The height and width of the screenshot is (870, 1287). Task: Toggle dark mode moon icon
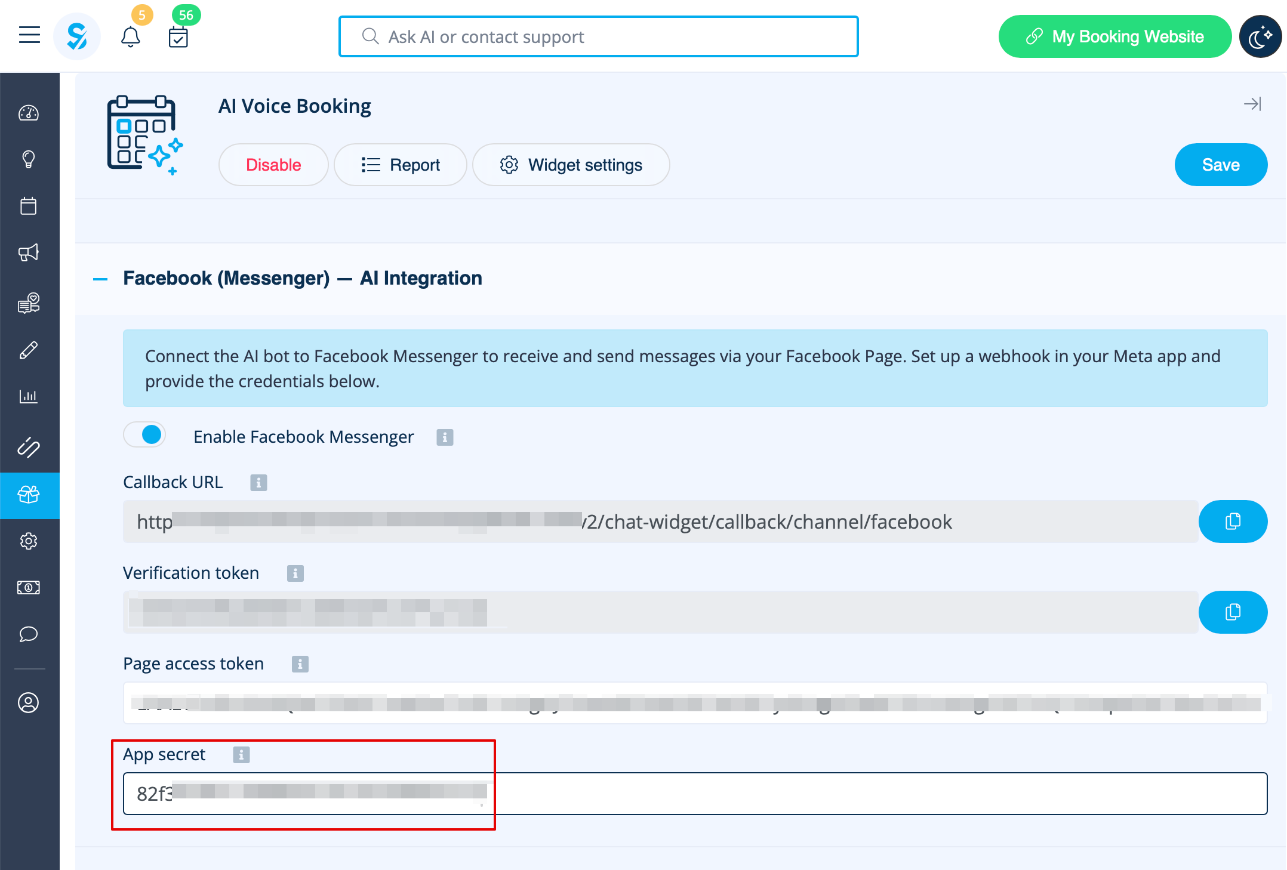1260,37
